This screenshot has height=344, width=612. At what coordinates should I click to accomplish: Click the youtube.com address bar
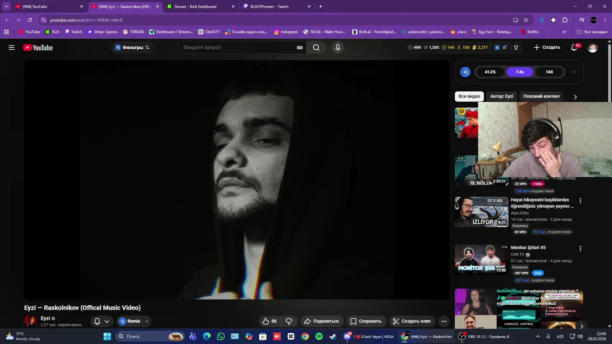point(275,20)
